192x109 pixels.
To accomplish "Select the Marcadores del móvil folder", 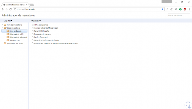I will point(15,43).
